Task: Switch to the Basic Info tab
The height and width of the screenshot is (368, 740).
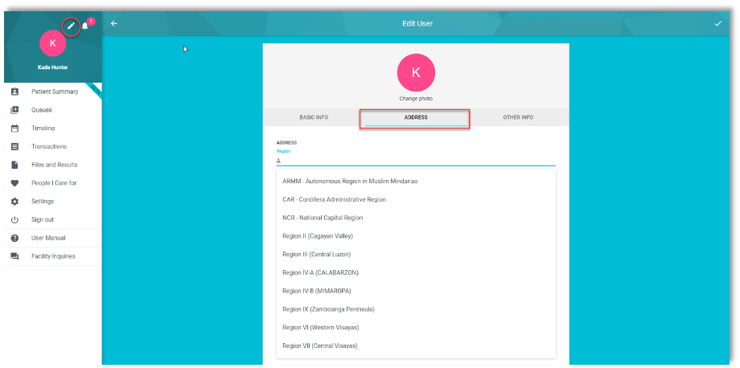Action: pos(314,117)
